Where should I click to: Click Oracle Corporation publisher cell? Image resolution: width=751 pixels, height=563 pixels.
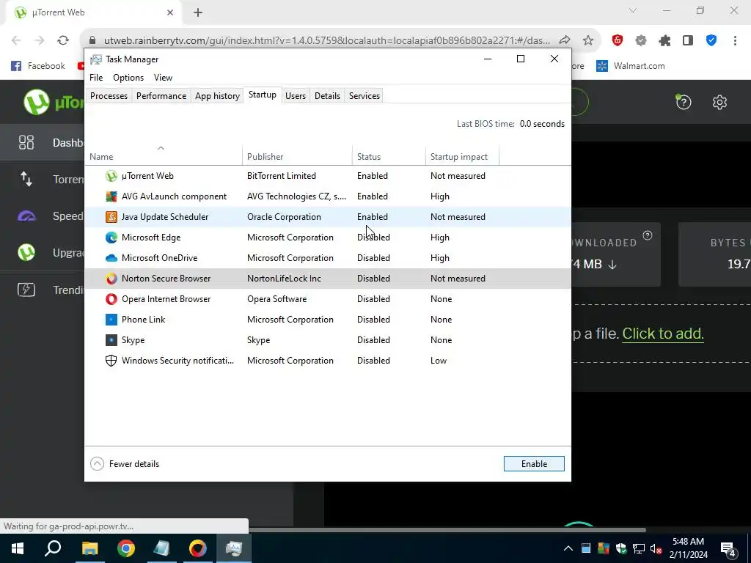(x=284, y=217)
